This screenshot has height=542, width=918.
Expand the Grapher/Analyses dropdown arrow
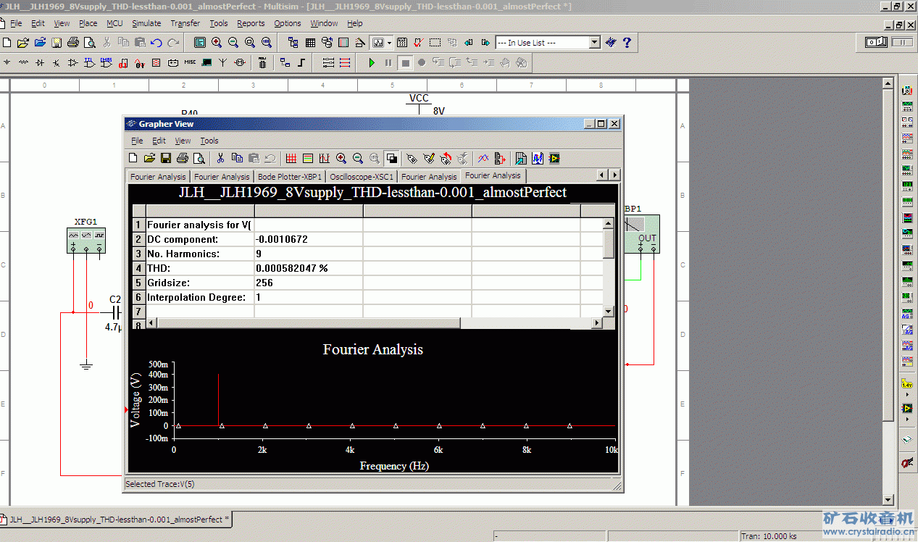point(389,43)
